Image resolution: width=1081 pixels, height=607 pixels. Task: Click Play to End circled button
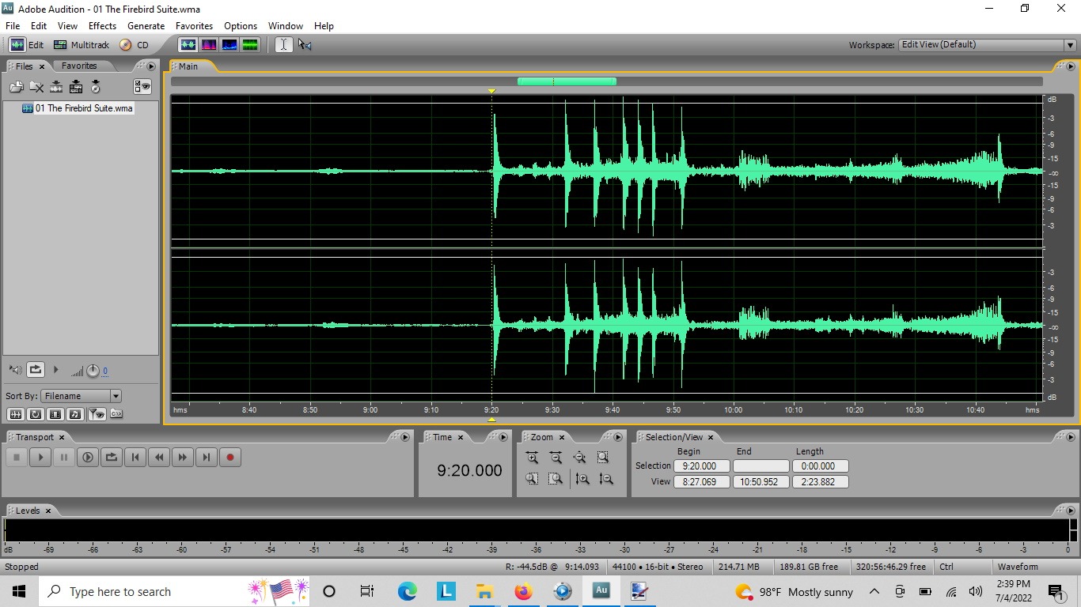coord(88,457)
